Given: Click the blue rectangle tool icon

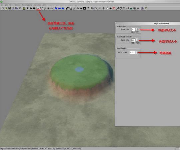Looking at the screenshot, I should pyautogui.click(x=59, y=8).
